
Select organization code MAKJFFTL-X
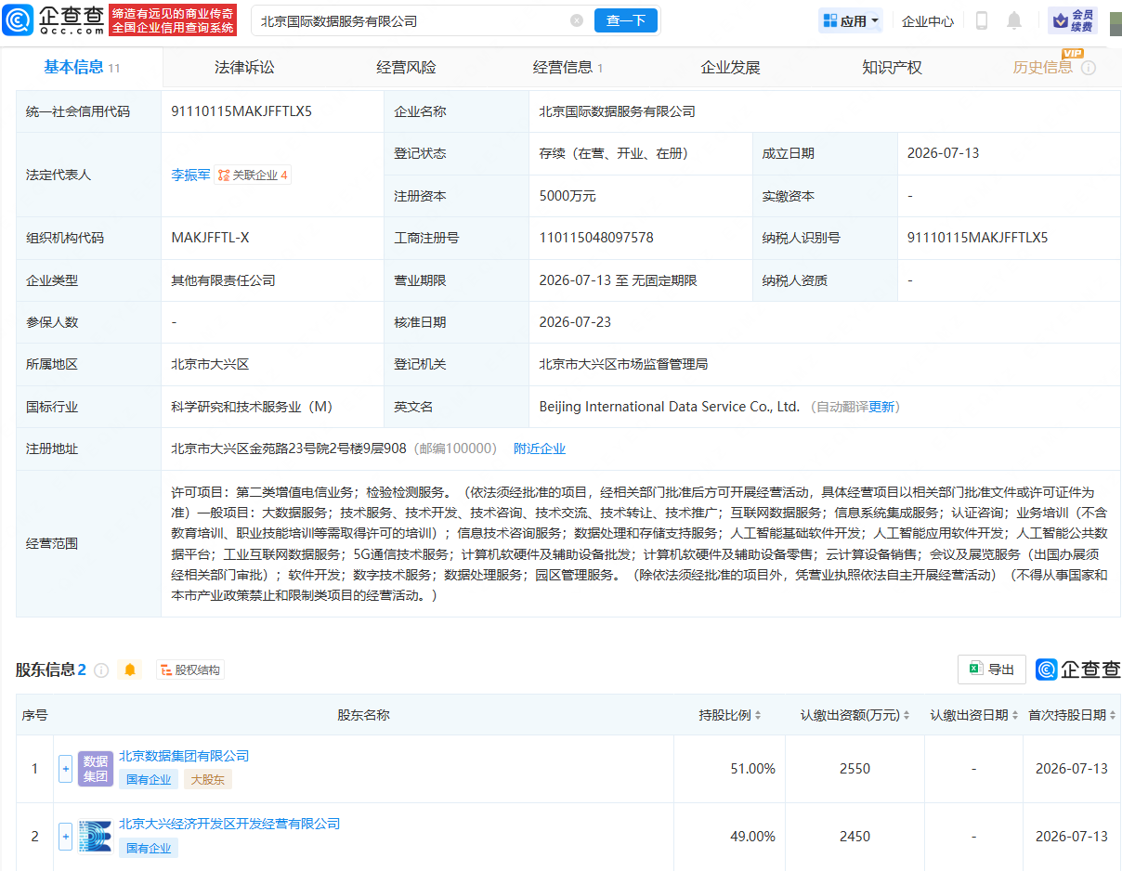point(210,238)
